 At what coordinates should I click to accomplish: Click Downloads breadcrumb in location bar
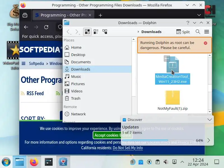coord(151,32)
